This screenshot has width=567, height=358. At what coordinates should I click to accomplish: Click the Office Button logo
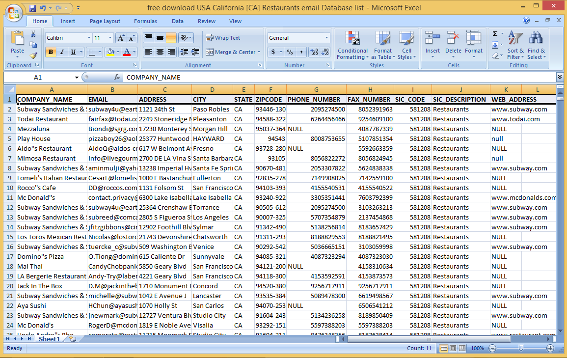[14, 13]
